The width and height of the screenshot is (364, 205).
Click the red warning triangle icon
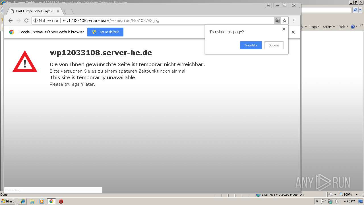click(x=25, y=61)
